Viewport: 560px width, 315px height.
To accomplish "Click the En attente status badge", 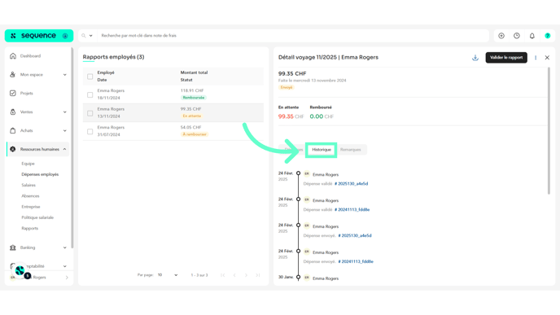I will click(x=192, y=116).
